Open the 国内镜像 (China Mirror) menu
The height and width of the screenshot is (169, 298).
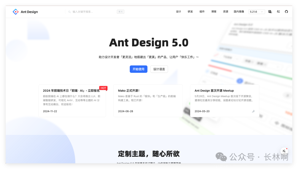[238, 12]
